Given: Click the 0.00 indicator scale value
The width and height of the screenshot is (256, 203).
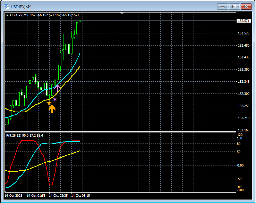Looking at the screenshot, I should coord(240,165).
